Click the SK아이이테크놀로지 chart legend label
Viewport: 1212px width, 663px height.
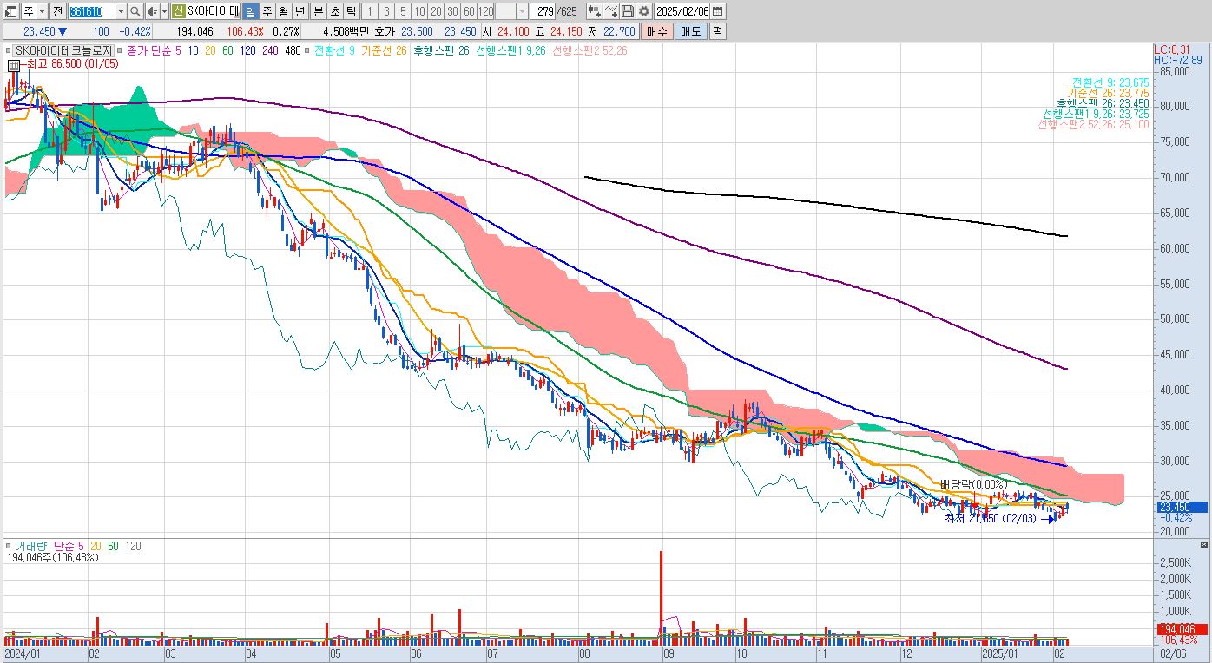64,50
